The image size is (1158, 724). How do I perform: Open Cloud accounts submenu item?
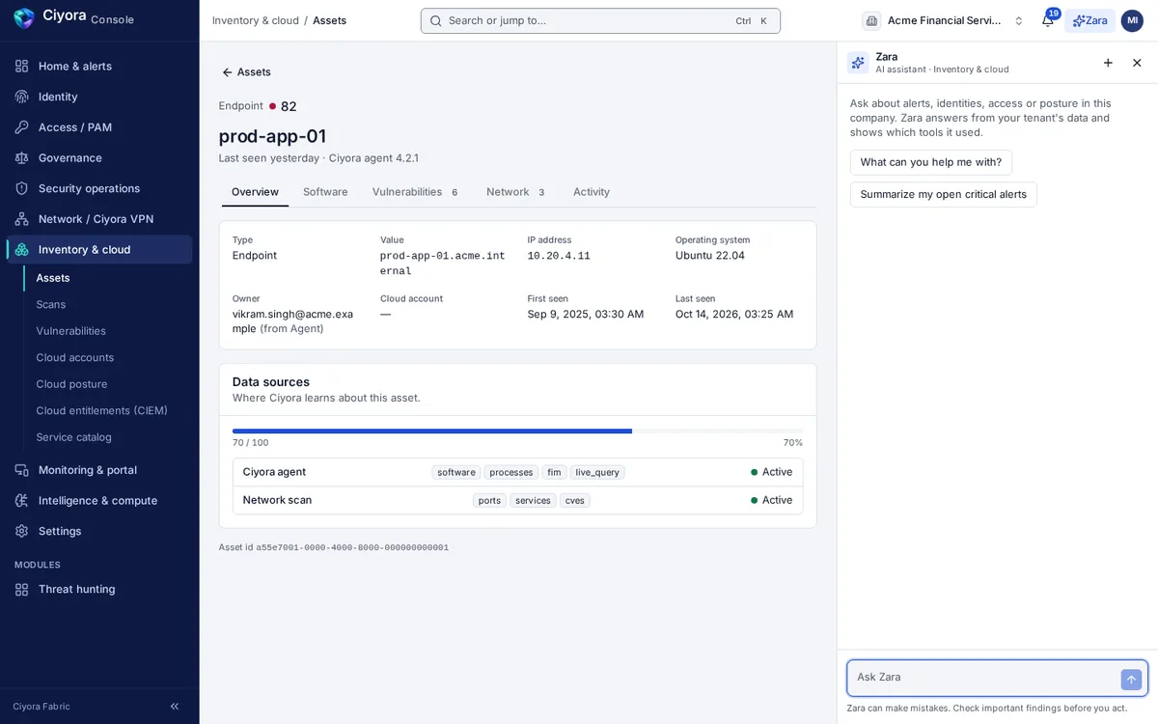tap(108, 357)
